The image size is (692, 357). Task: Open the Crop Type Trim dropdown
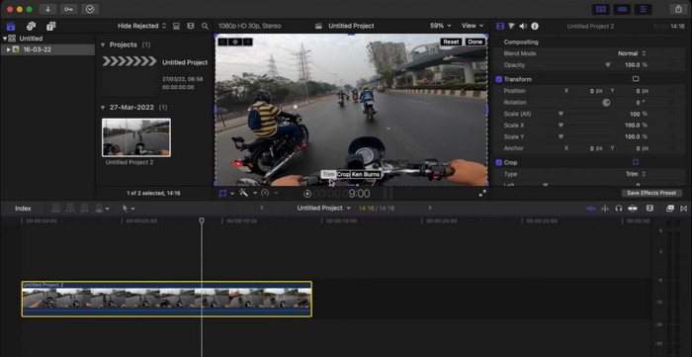pyautogui.click(x=636, y=174)
